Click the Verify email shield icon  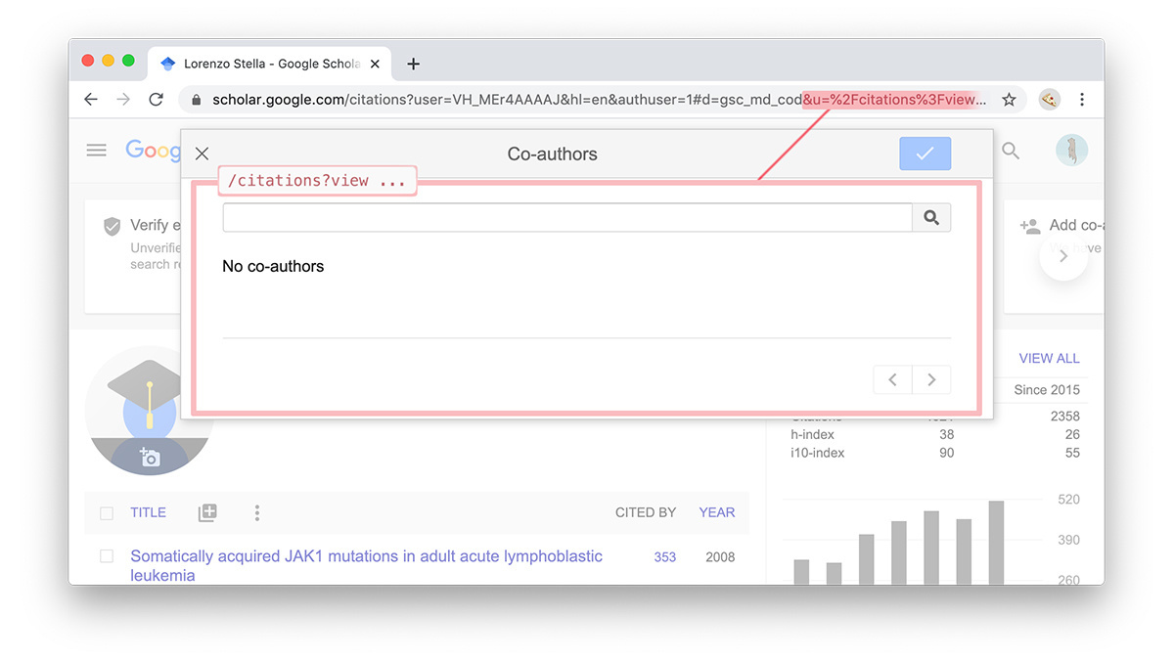[x=112, y=227]
